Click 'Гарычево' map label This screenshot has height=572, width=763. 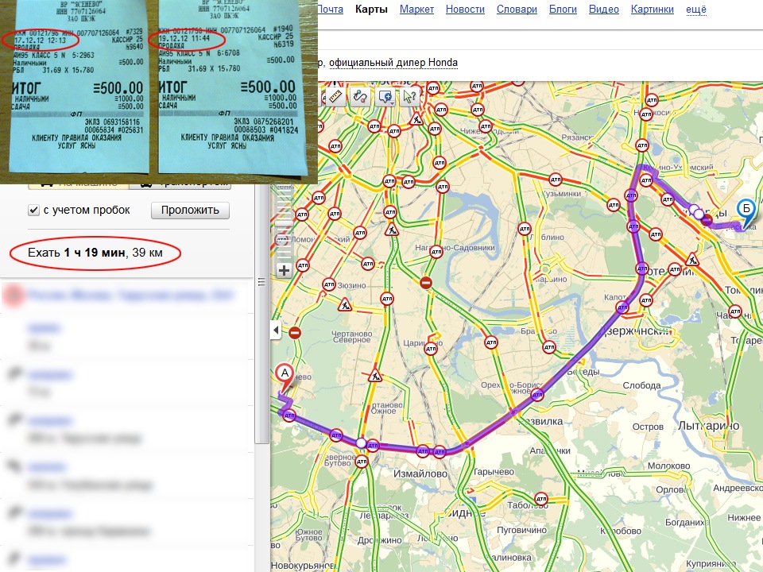point(494,472)
